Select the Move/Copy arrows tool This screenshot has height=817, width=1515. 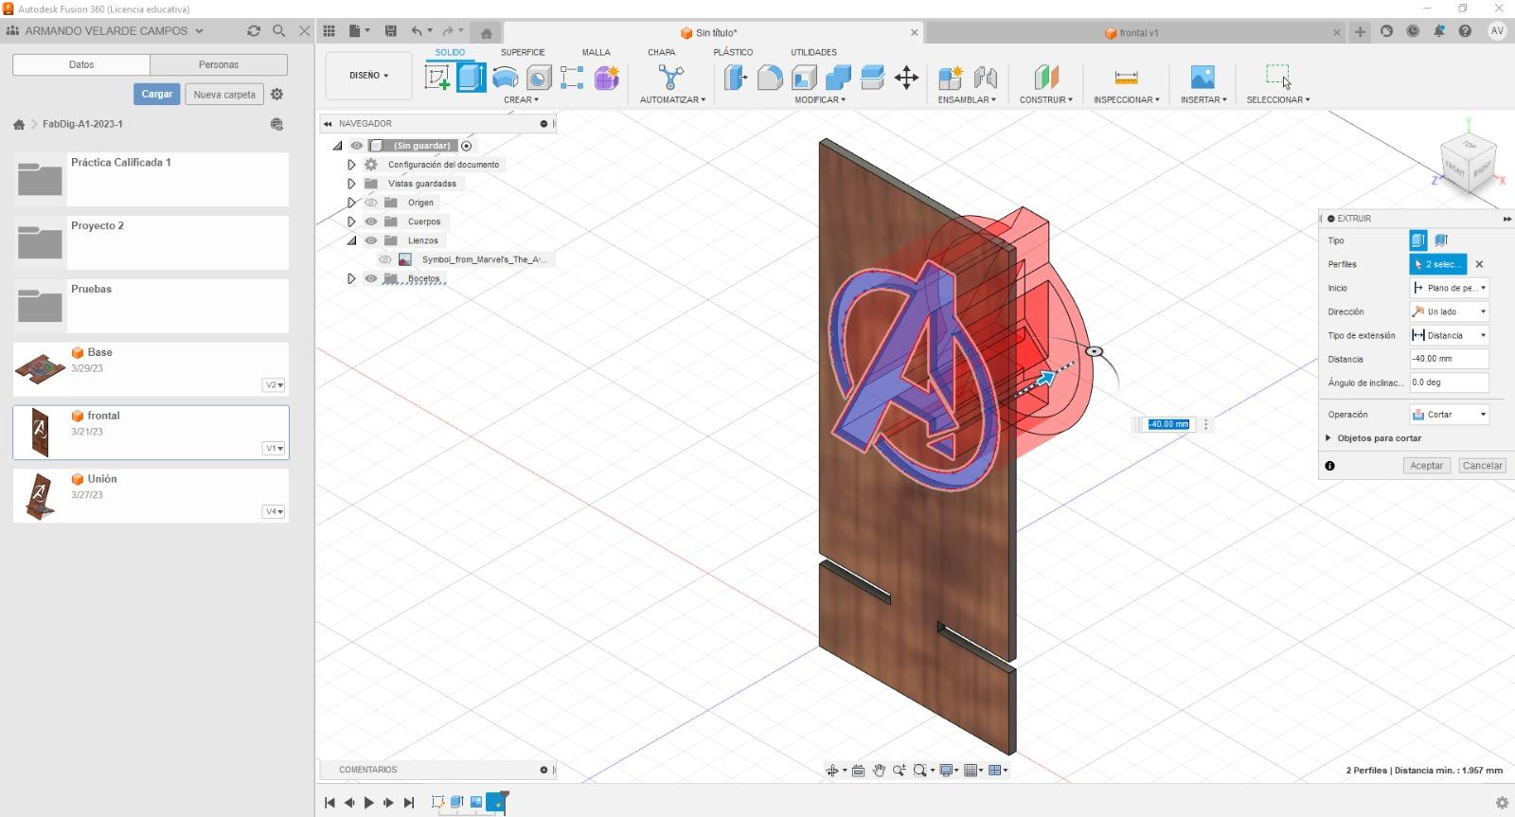[906, 78]
